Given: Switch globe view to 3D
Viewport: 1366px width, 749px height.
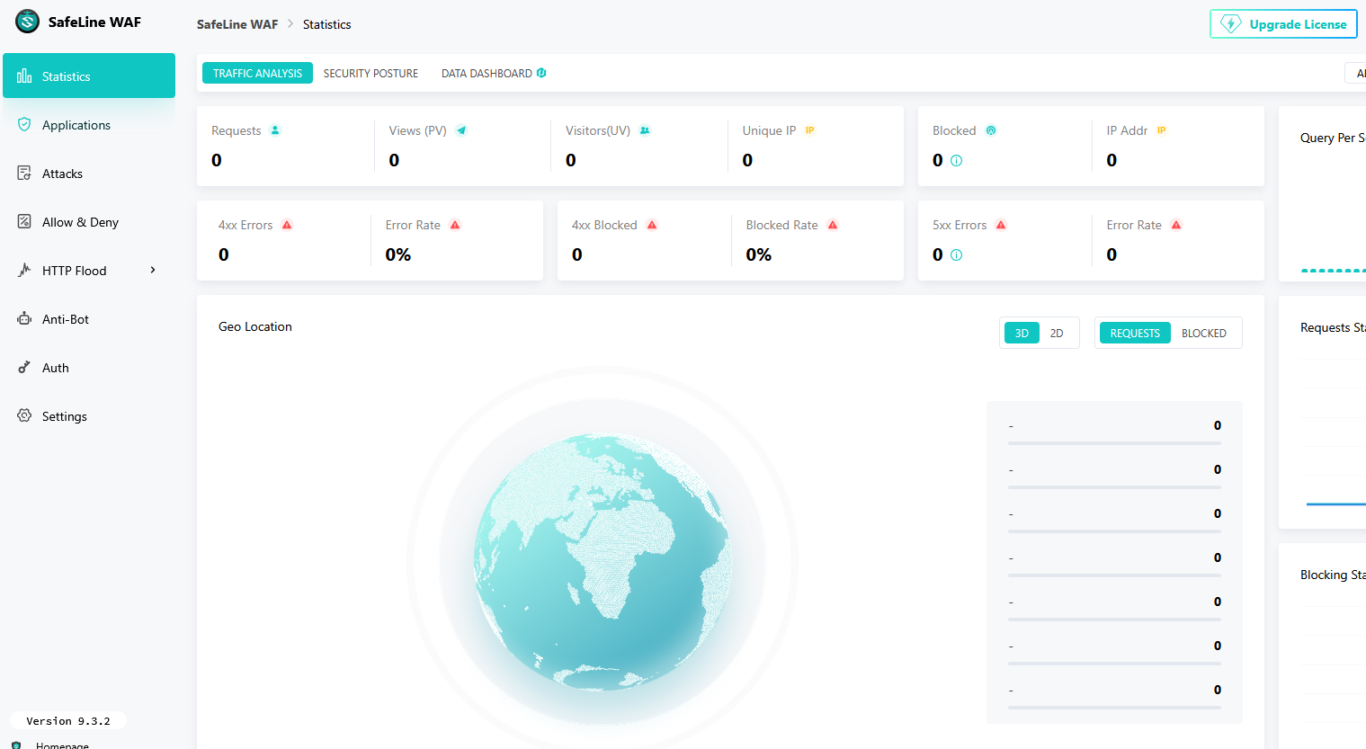Looking at the screenshot, I should tap(1022, 334).
